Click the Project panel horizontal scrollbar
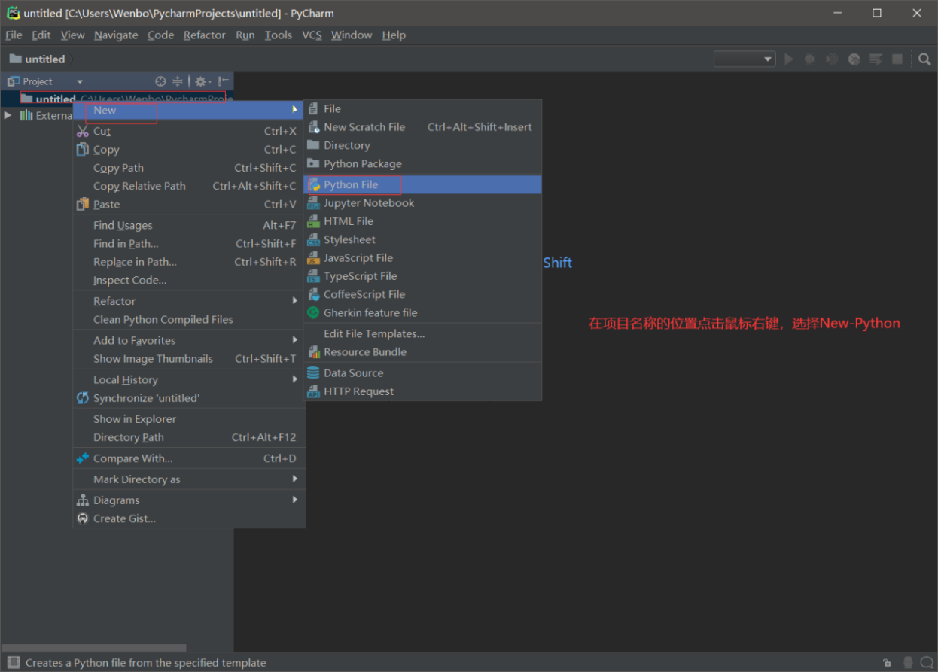Image resolution: width=938 pixels, height=672 pixels. (x=93, y=648)
